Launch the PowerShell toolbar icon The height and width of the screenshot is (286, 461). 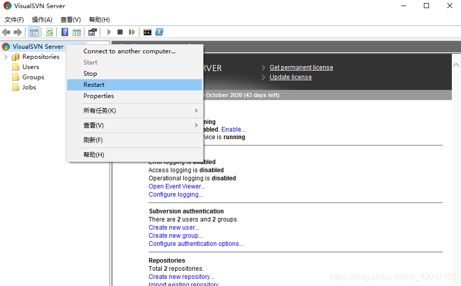pyautogui.click(x=159, y=32)
